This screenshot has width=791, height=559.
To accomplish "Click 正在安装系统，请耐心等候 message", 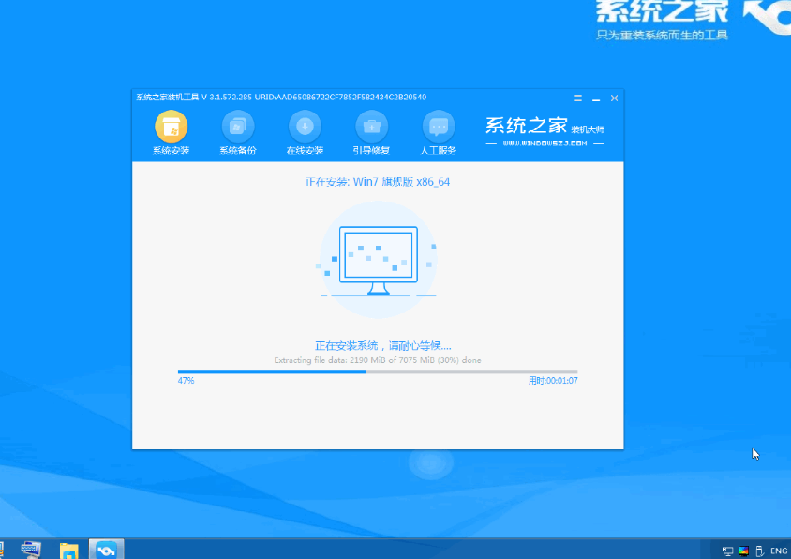I will (x=383, y=346).
